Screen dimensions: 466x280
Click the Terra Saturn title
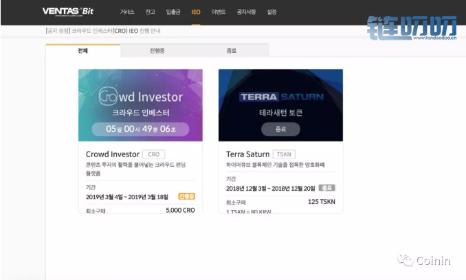247,154
